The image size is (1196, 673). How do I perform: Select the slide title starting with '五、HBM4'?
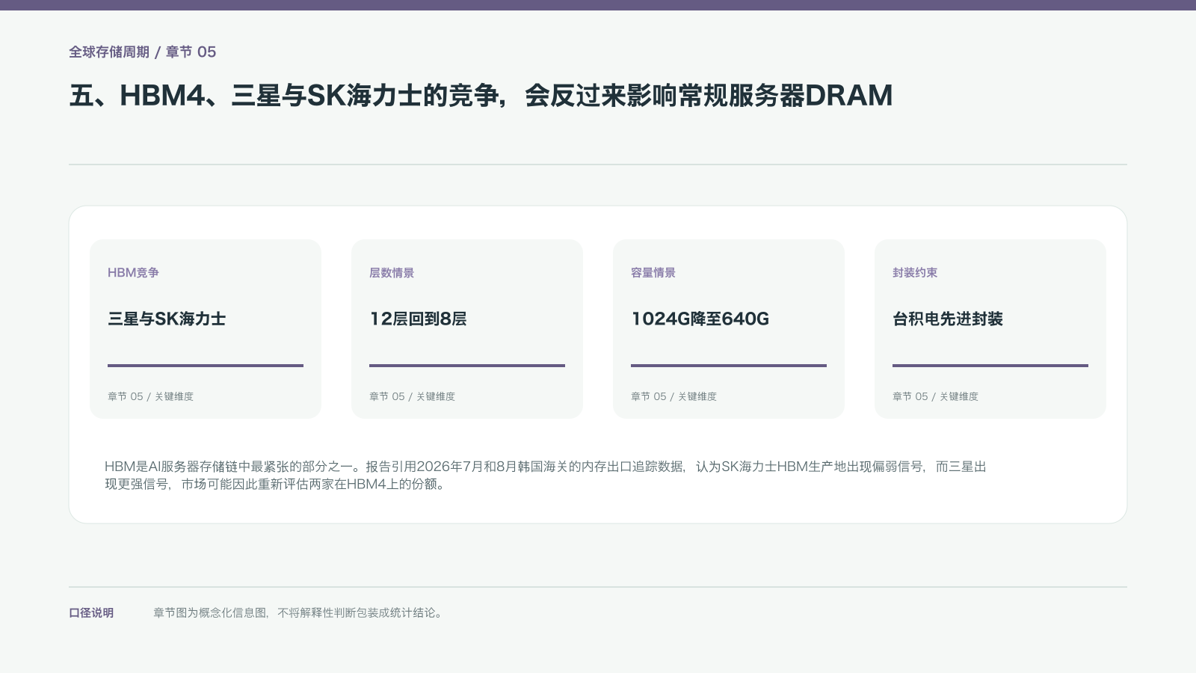tap(481, 95)
